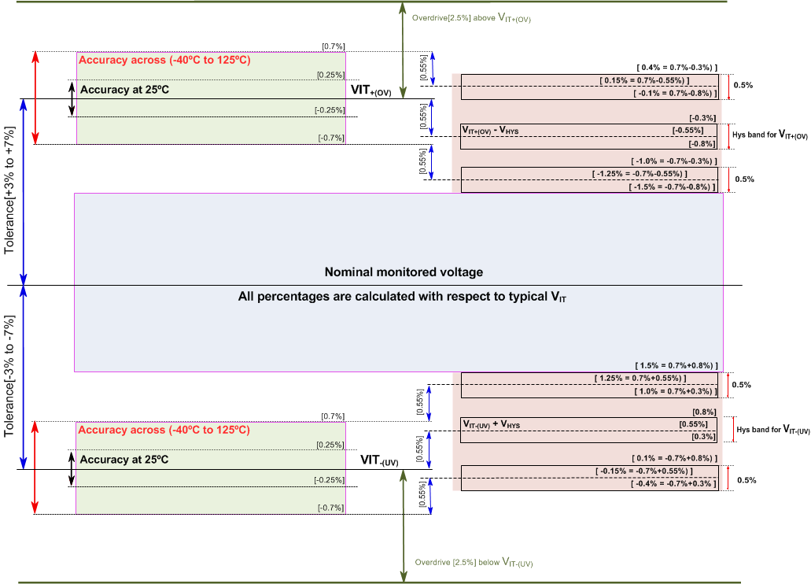Click the '[ 0.15% = 0.7%-0.55%) ]' equation
Image resolution: width=811 pixels, height=584 pixels.
click(643, 80)
